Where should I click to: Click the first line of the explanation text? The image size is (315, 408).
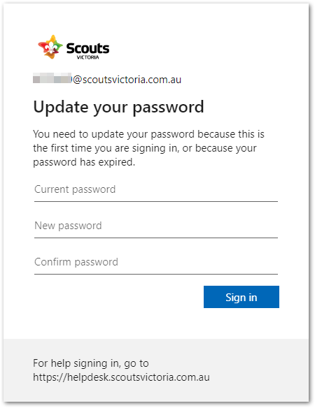(x=148, y=134)
